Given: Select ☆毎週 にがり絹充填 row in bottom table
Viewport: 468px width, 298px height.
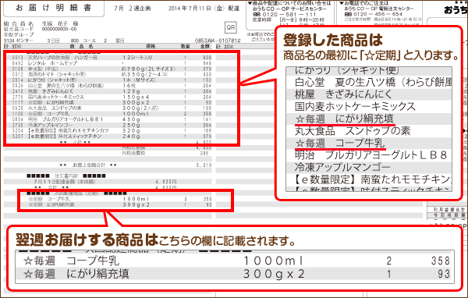Looking at the screenshot, I should coord(235,274).
